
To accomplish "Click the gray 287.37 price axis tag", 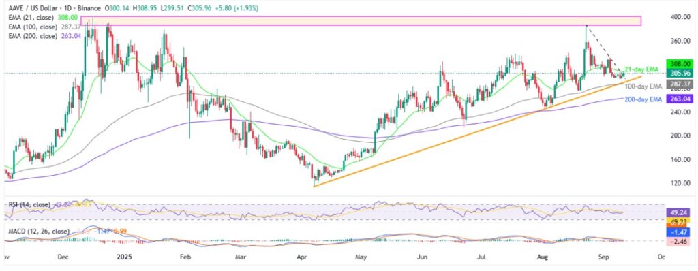I will coord(679,84).
